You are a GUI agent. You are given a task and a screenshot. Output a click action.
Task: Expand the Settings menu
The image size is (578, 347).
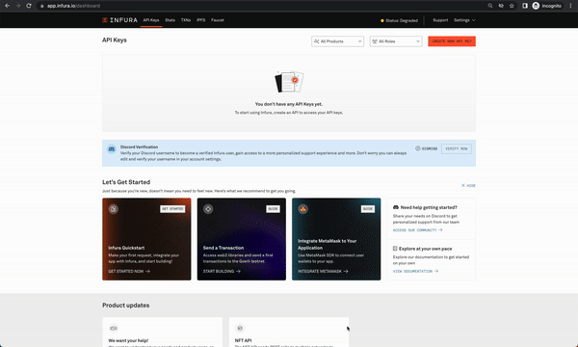click(464, 20)
